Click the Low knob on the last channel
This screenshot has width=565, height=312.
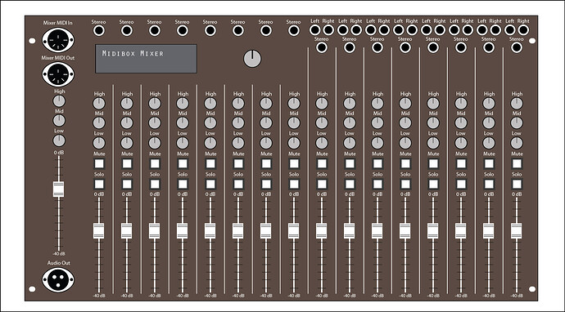(517, 143)
